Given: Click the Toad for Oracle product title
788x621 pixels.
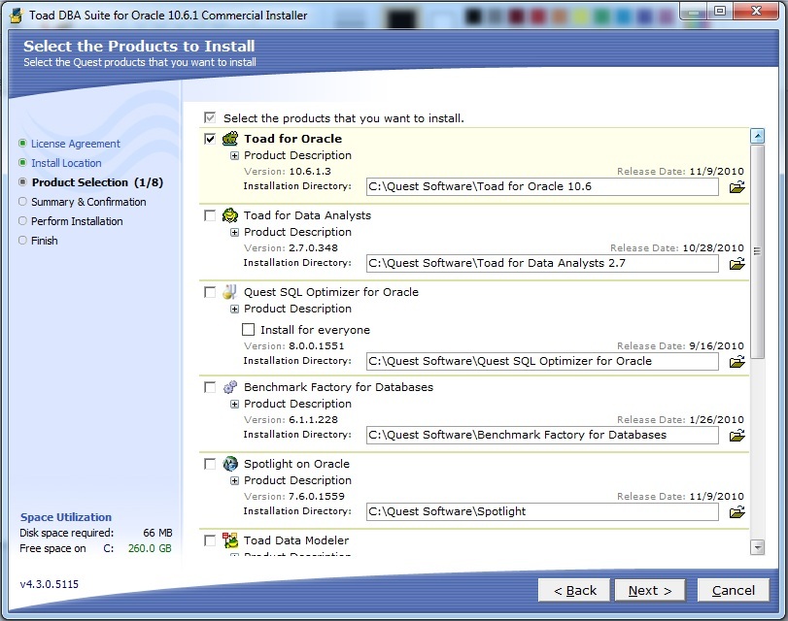Looking at the screenshot, I should click(292, 139).
